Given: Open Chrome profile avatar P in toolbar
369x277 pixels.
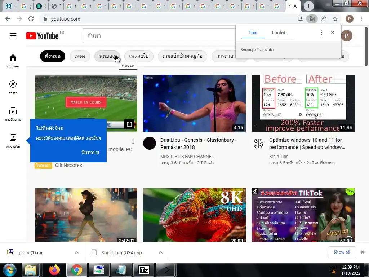Looking at the screenshot, I should pos(349,19).
